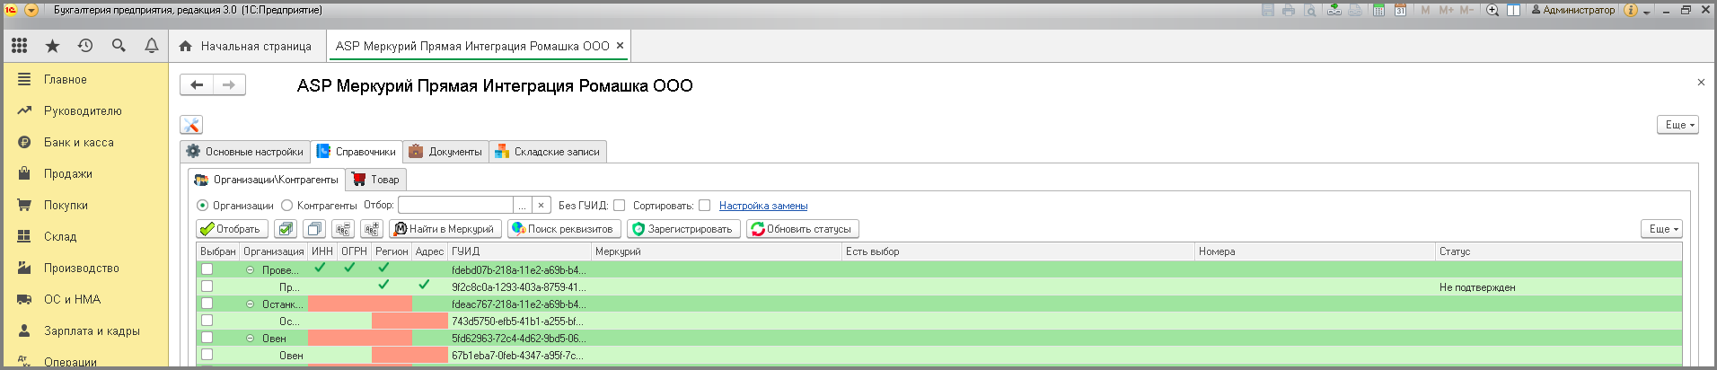Switch to Товар subtab
Viewport: 1717px width, 370px height.
click(x=376, y=180)
